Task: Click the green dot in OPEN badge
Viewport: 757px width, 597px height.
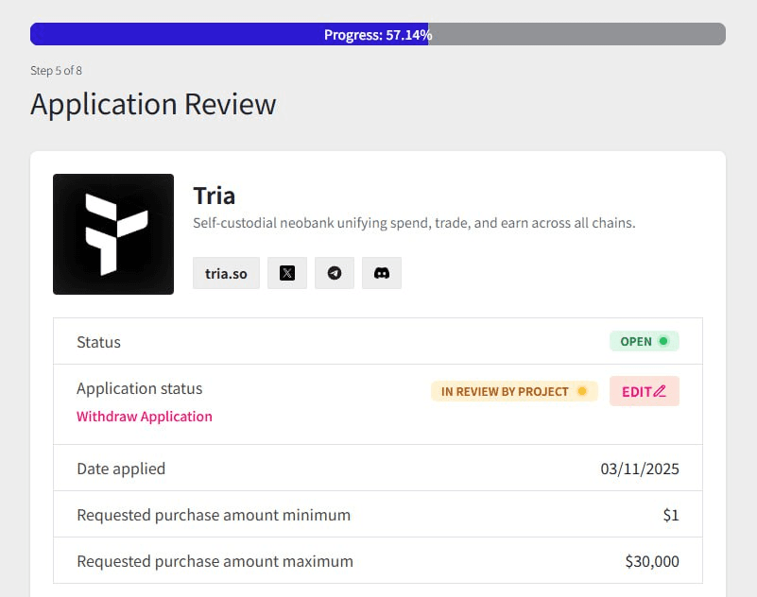Action: 663,341
